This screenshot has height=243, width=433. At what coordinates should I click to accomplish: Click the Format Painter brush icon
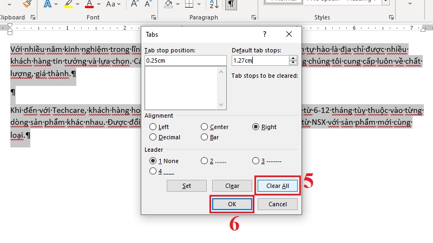27,3
